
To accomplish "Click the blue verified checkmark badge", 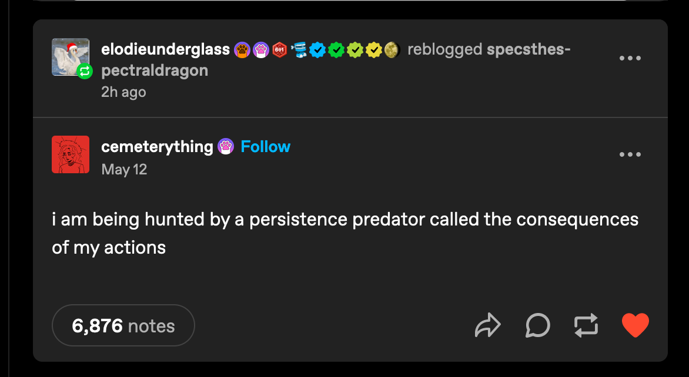I will pos(317,49).
